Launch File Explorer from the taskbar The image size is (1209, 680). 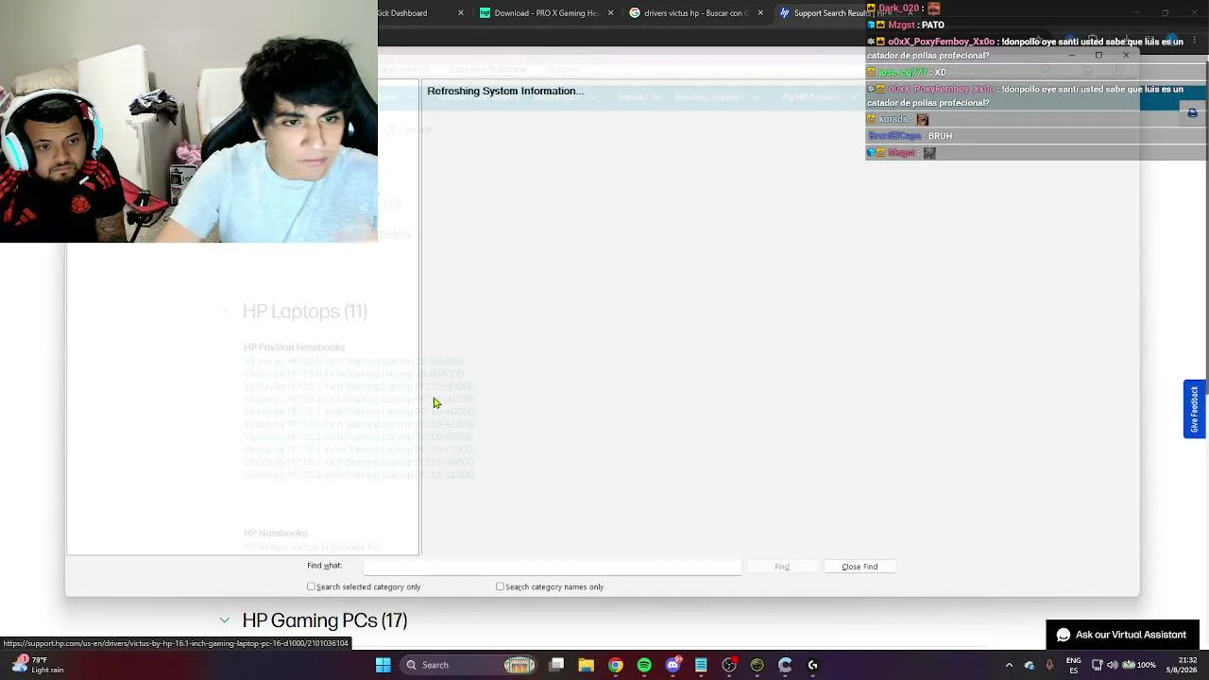[x=587, y=665]
